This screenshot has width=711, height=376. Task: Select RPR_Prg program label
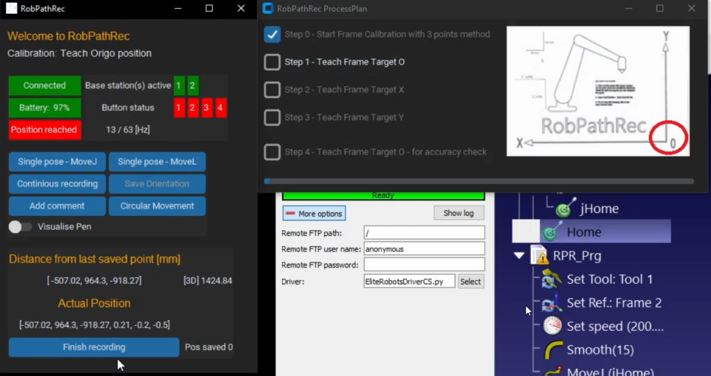coord(577,255)
